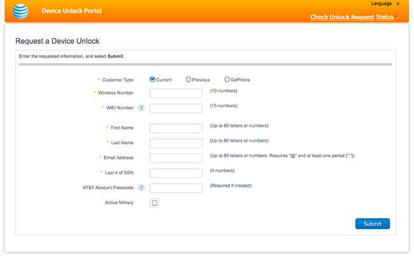414x259 pixels.
Task: Check the Active Military checkbox
Action: (155, 203)
